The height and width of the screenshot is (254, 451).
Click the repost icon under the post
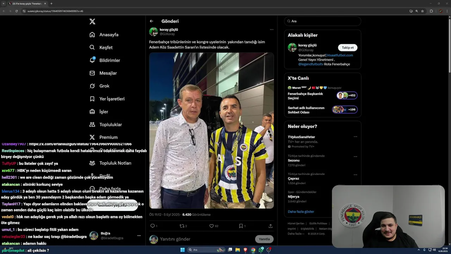pos(182,226)
